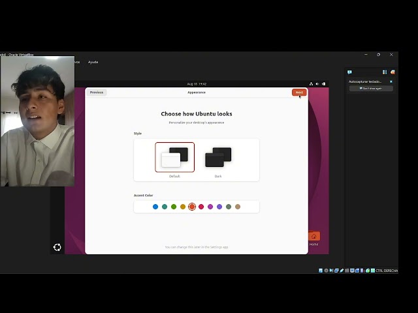Click the network adapter status icon

[x=336, y=271]
